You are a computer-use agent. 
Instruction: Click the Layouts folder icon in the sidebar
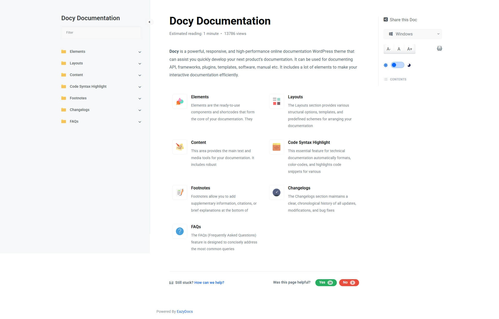click(x=63, y=63)
